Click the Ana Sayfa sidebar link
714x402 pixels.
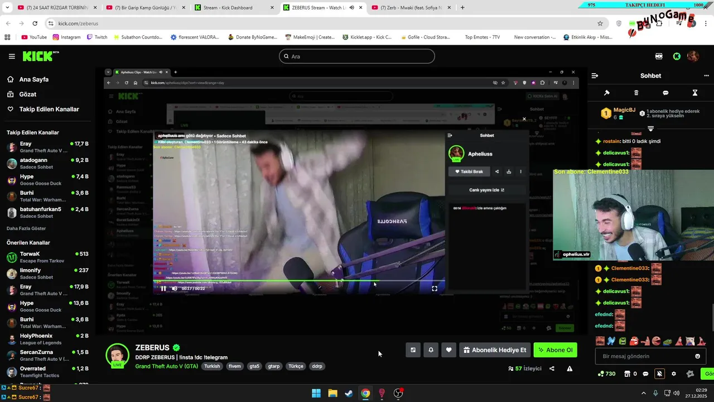point(34,79)
